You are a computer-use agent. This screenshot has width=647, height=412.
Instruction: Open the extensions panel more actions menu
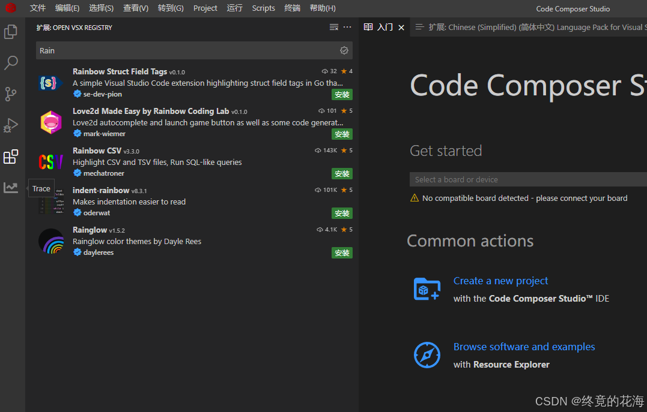[347, 27]
